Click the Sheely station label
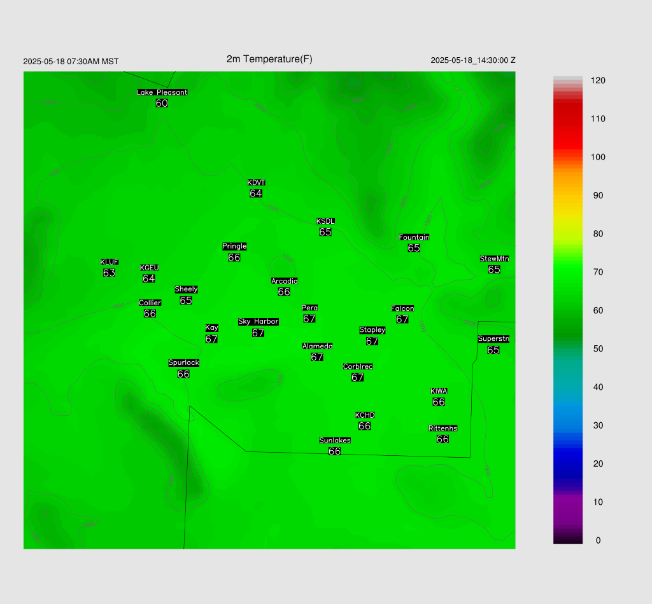The width and height of the screenshot is (652, 604). 187,289
